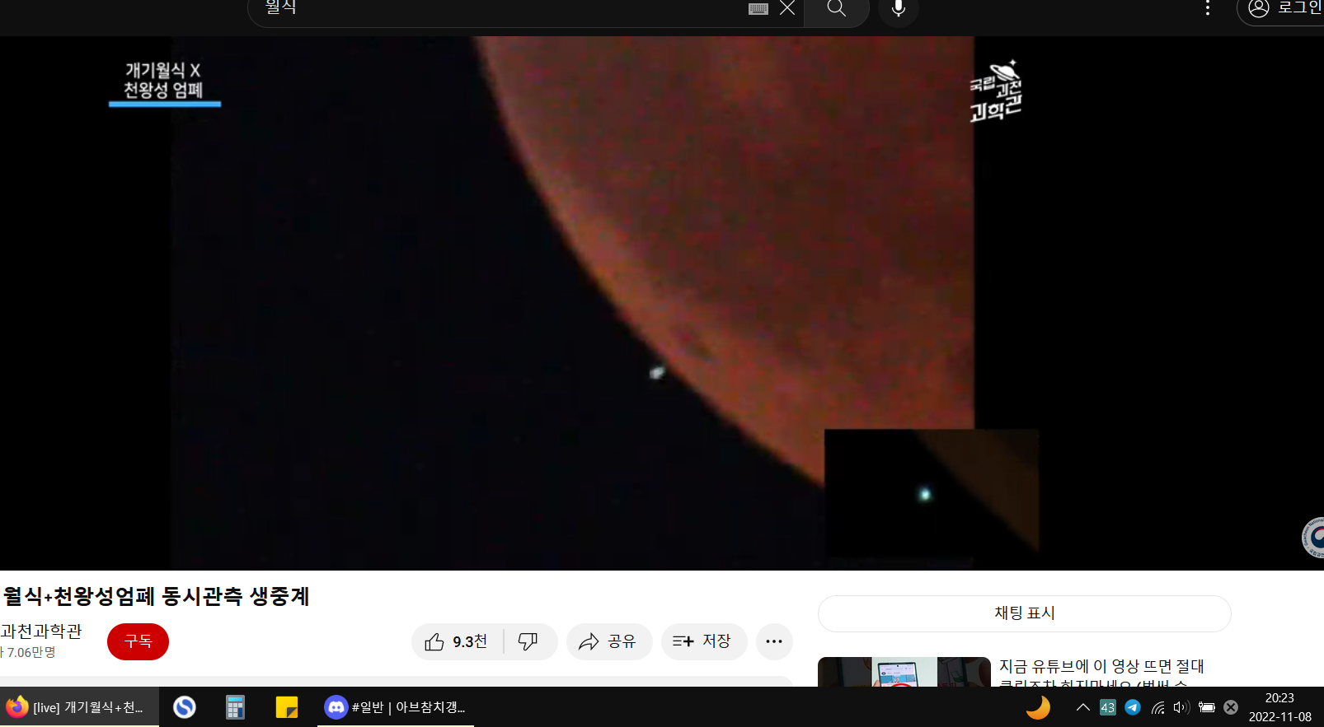The height and width of the screenshot is (727, 1324).
Task: Subscribe with the red 구독 button
Action: 138,642
